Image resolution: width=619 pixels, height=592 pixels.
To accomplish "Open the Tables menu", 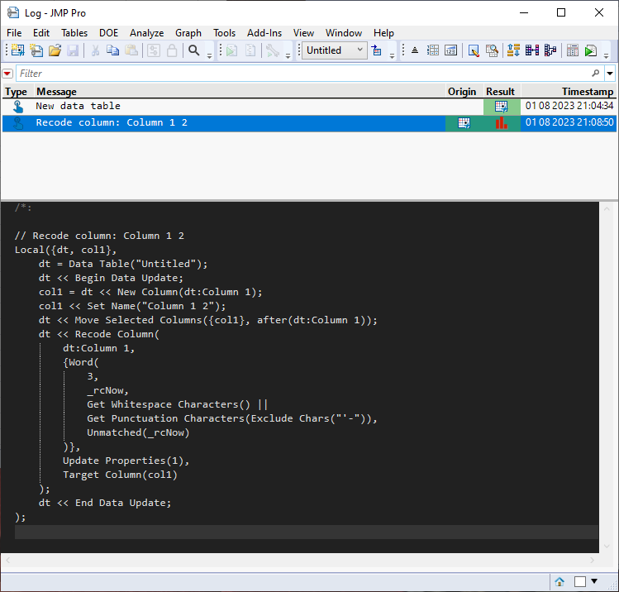I will pyautogui.click(x=74, y=33).
